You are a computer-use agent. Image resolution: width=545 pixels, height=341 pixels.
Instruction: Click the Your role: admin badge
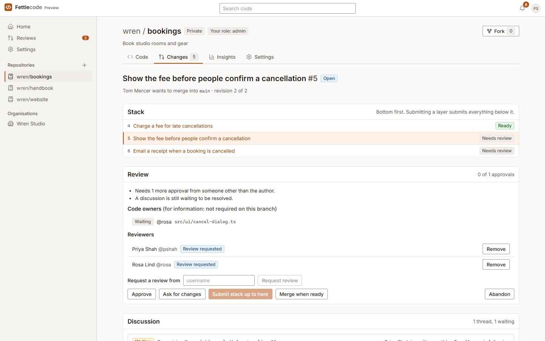(x=228, y=31)
